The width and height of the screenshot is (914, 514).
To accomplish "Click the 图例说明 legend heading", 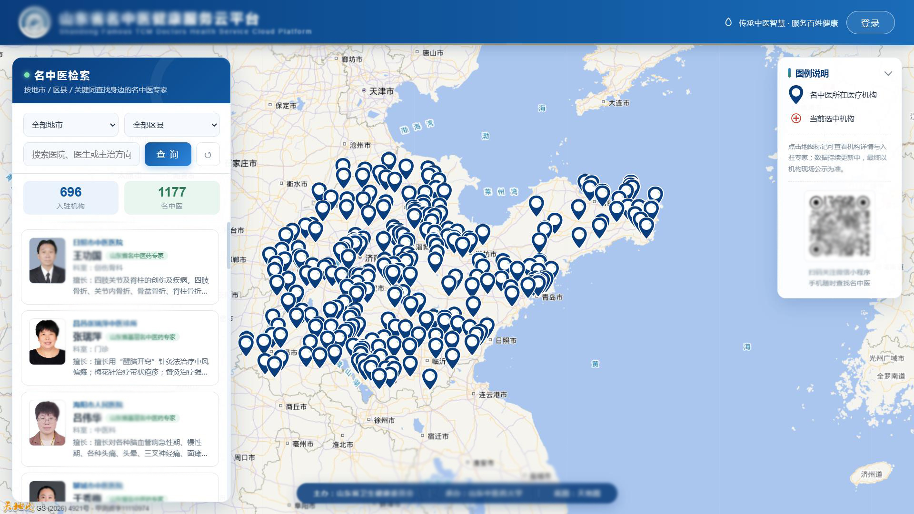I will pyautogui.click(x=812, y=73).
